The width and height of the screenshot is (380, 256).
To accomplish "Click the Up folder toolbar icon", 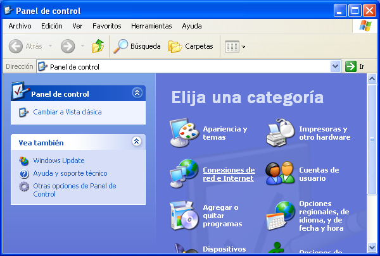I will point(98,46).
